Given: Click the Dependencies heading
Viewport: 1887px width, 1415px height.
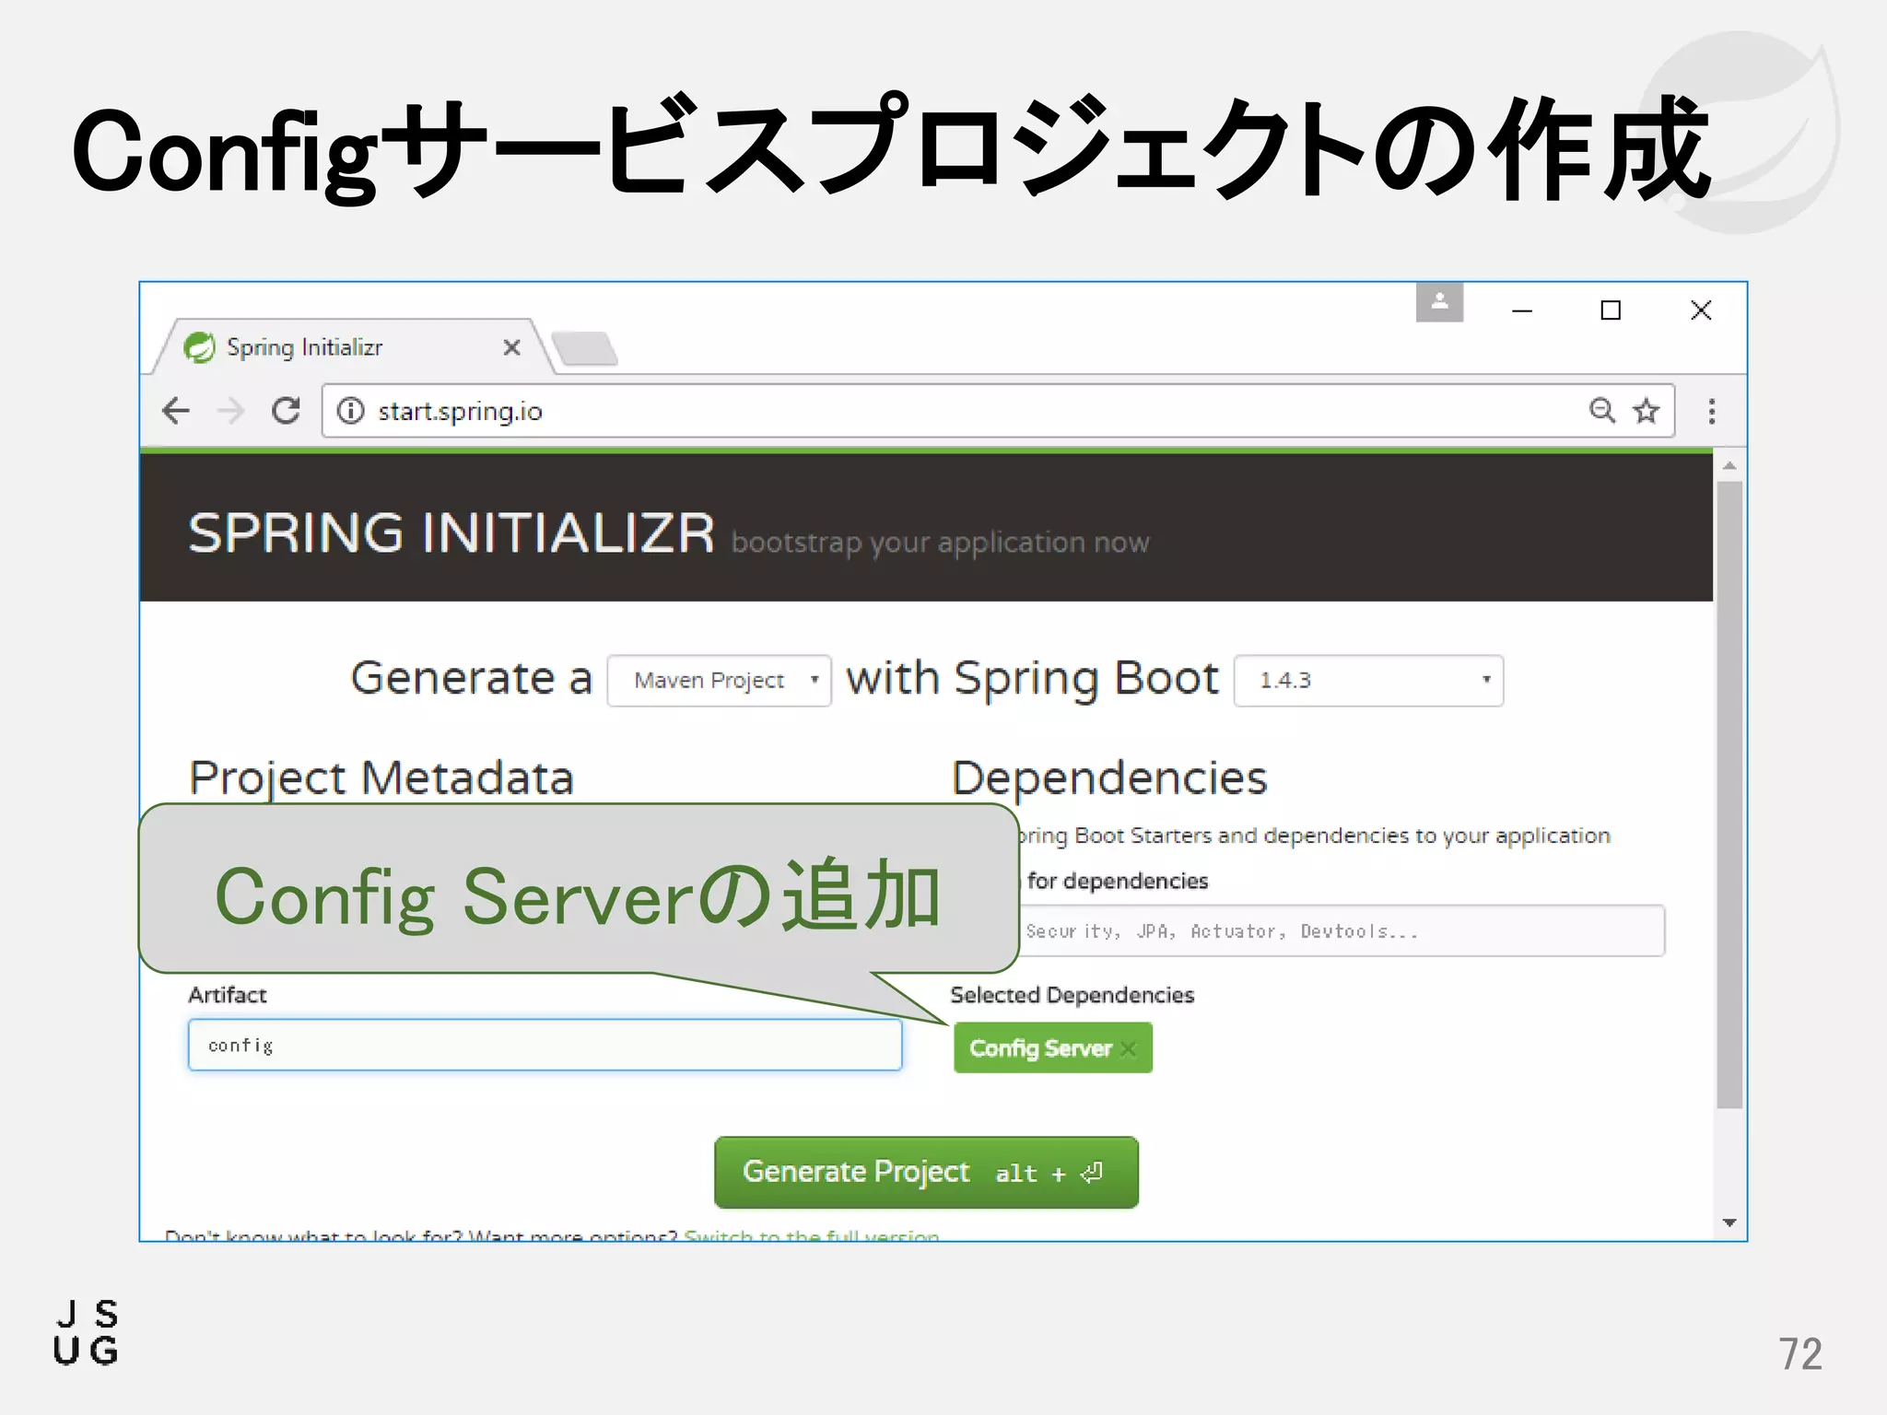Looking at the screenshot, I should click(1109, 778).
